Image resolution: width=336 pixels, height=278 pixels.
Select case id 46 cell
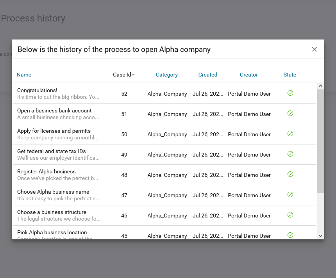[x=124, y=216]
